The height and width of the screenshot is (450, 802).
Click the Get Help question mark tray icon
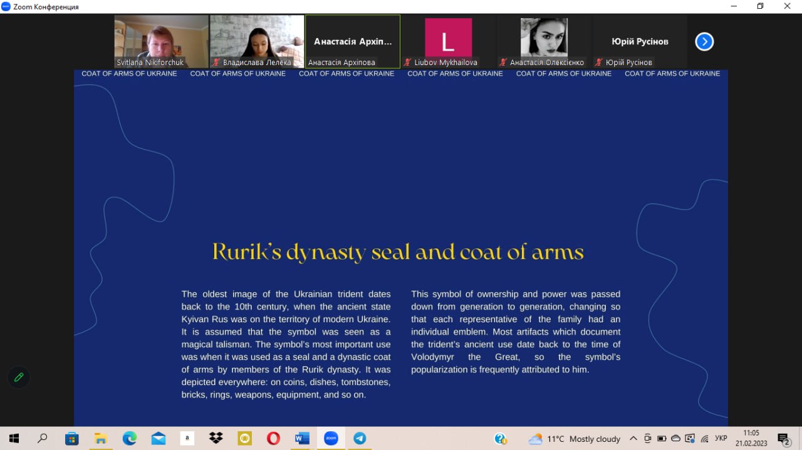coord(501,439)
